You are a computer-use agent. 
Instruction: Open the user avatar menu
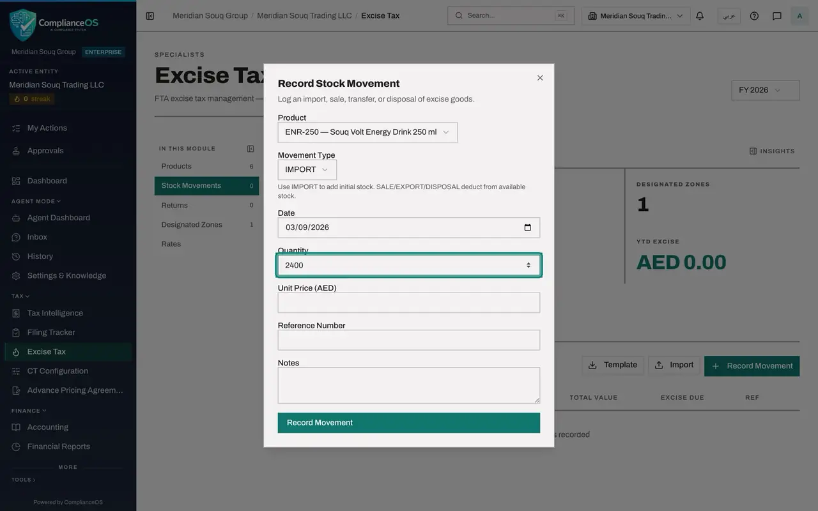pos(799,16)
